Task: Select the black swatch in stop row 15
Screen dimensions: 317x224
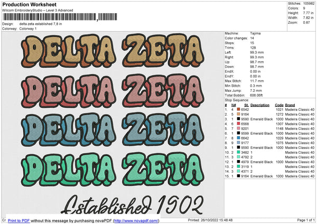Action: (x=239, y=176)
